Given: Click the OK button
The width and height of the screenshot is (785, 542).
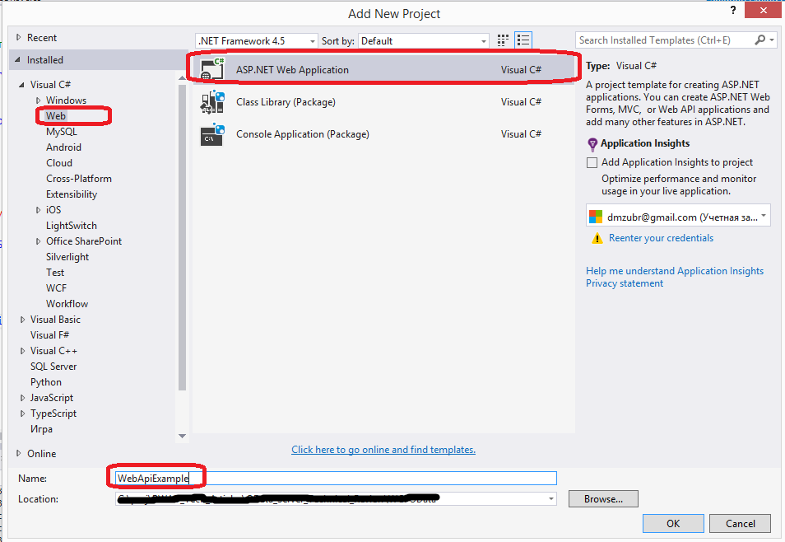Looking at the screenshot, I should 673,523.
